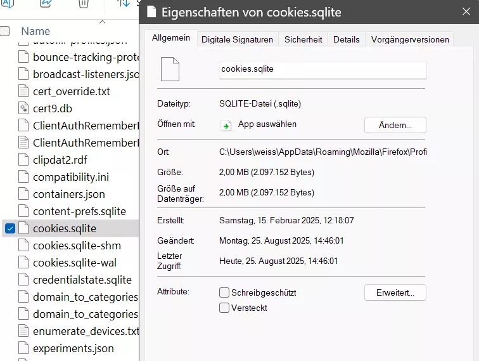Select the content-prefs.sqlite file
The width and height of the screenshot is (479, 361).
point(78,211)
